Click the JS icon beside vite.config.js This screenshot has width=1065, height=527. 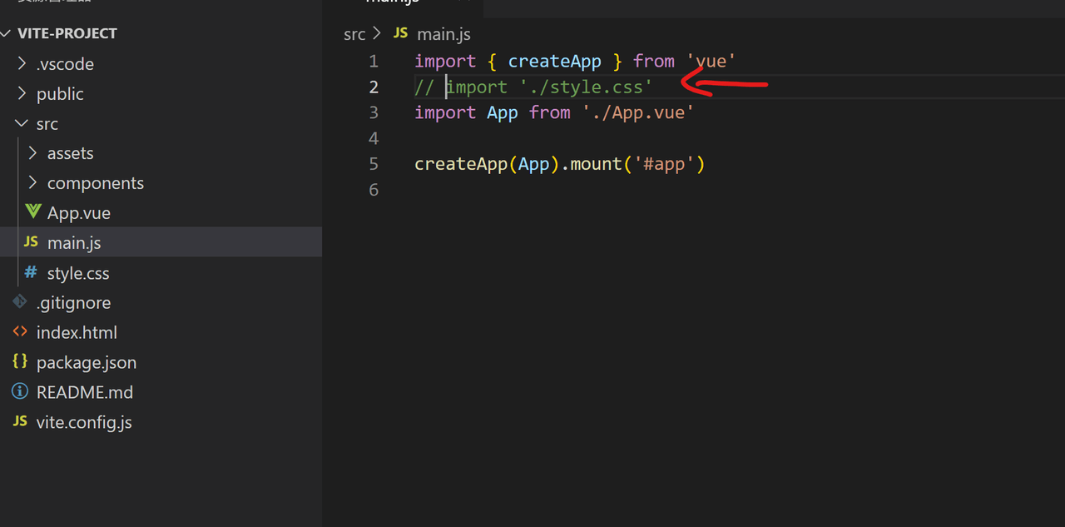pos(20,421)
